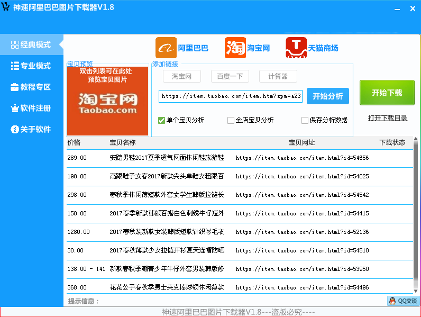Click the QQ penguin icon
The image size is (421, 317).
pos(392,301)
